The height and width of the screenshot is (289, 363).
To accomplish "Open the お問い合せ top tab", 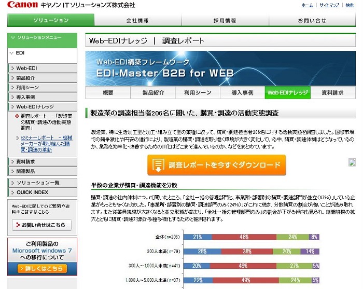I will (312, 20).
